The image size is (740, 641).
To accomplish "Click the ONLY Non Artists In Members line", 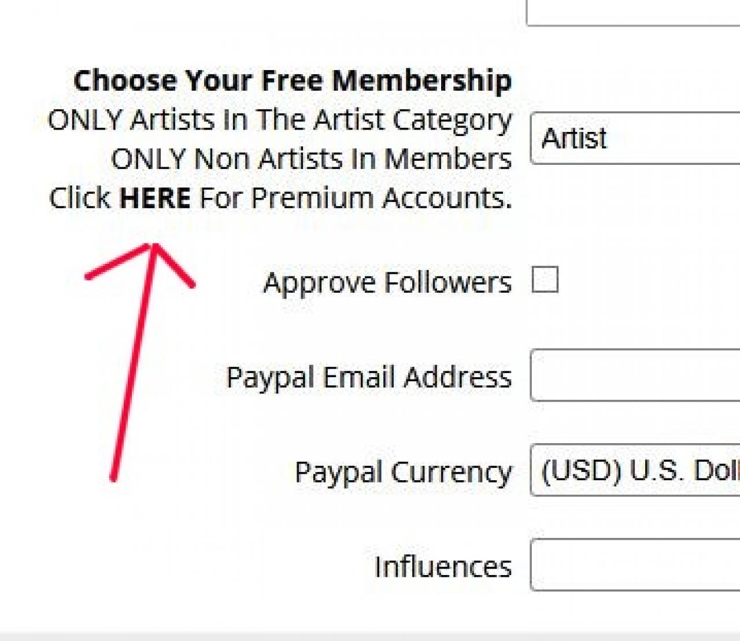I will (311, 159).
